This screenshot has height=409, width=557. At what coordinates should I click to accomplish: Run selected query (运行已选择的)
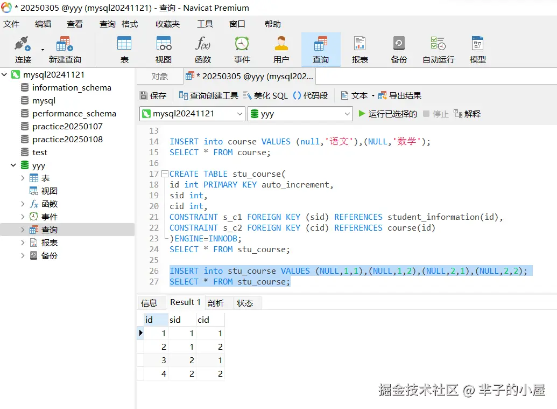387,114
